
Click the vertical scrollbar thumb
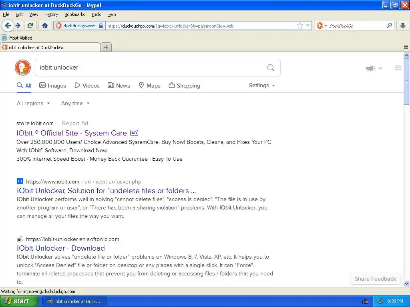[406, 82]
